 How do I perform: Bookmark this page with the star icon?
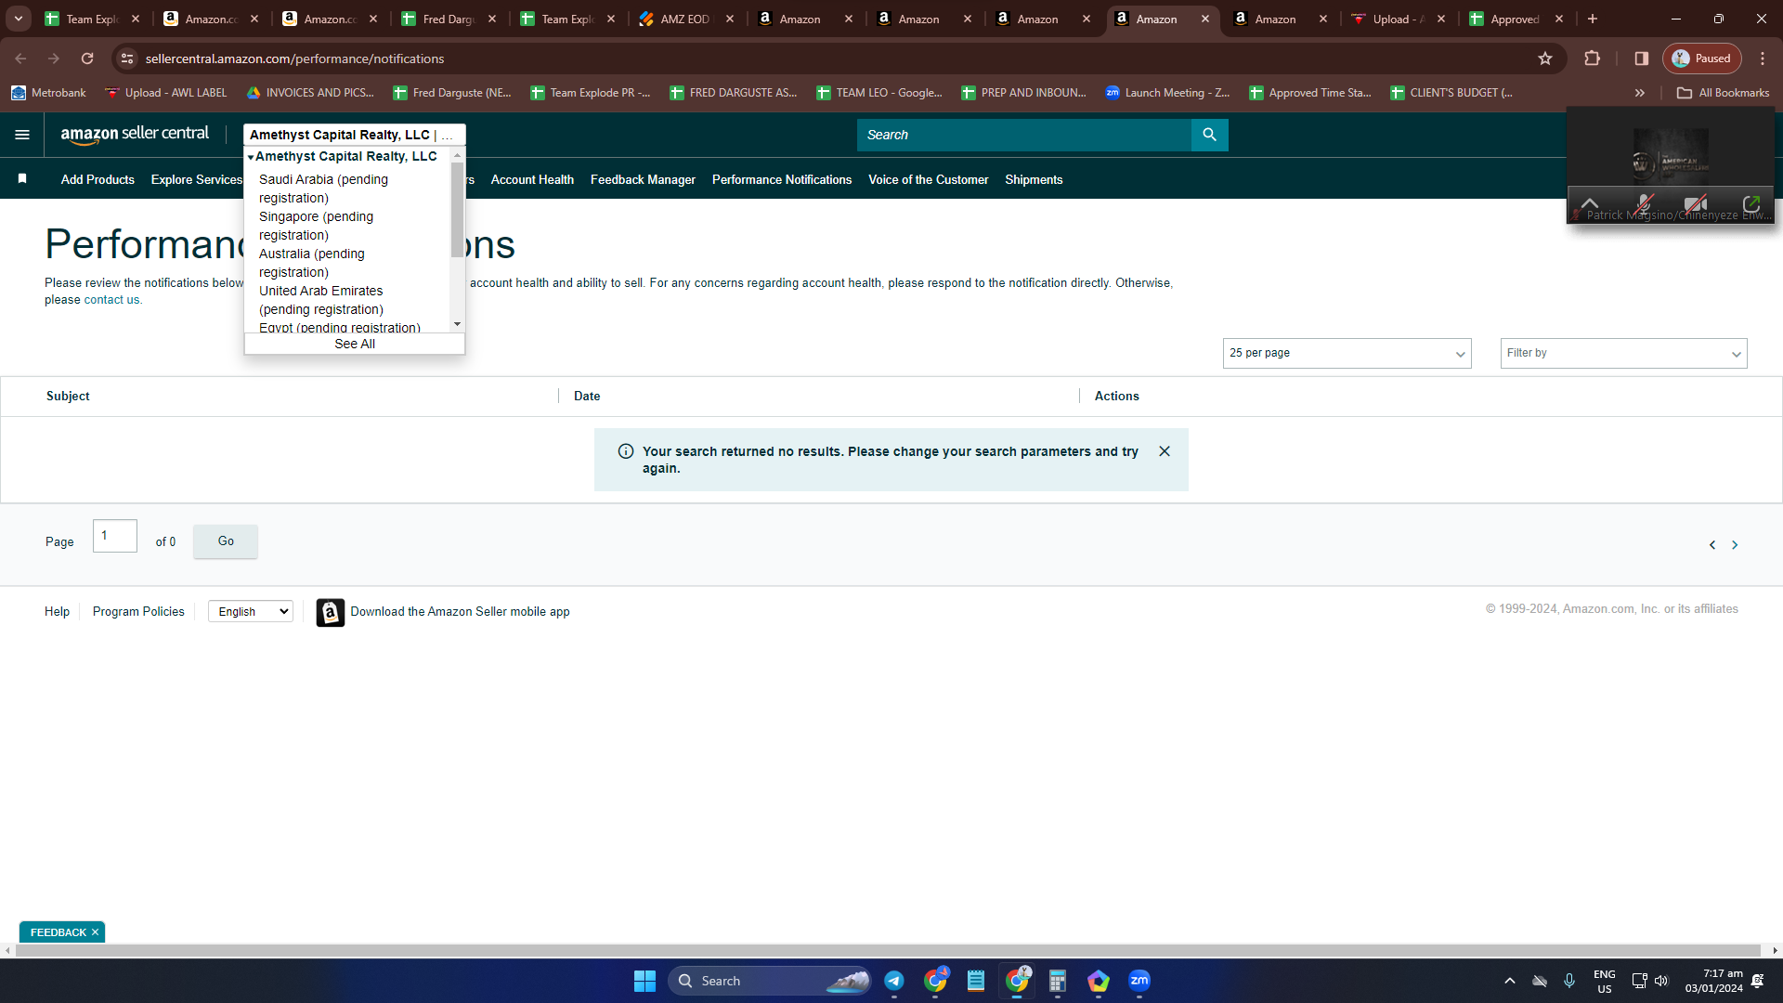(1545, 59)
